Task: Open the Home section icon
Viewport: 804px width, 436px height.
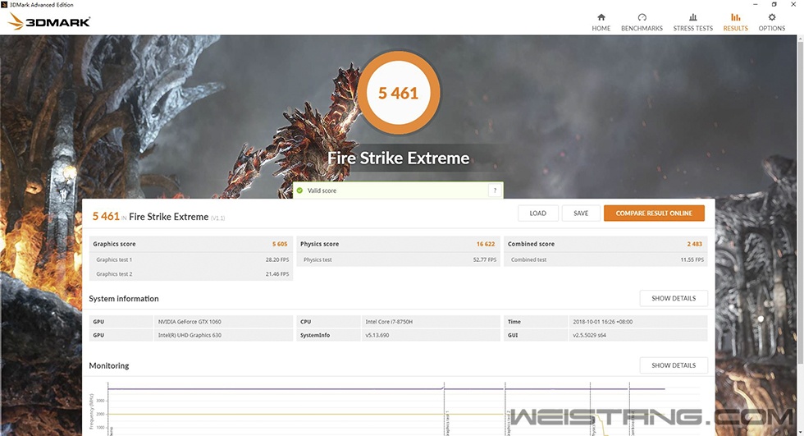Action: pos(601,22)
